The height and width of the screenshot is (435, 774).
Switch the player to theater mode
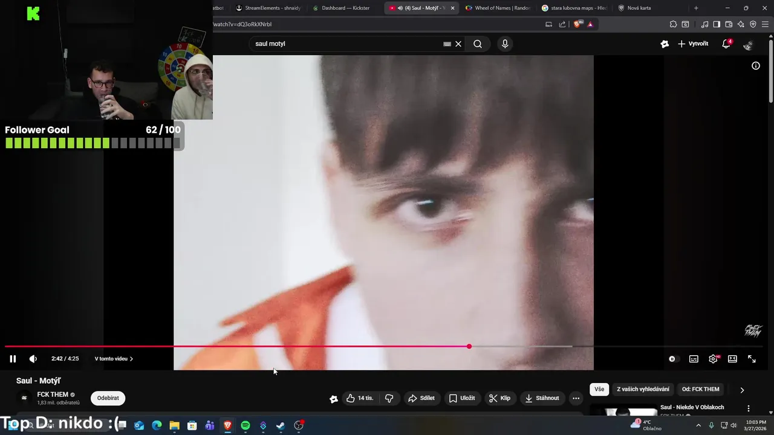732,359
